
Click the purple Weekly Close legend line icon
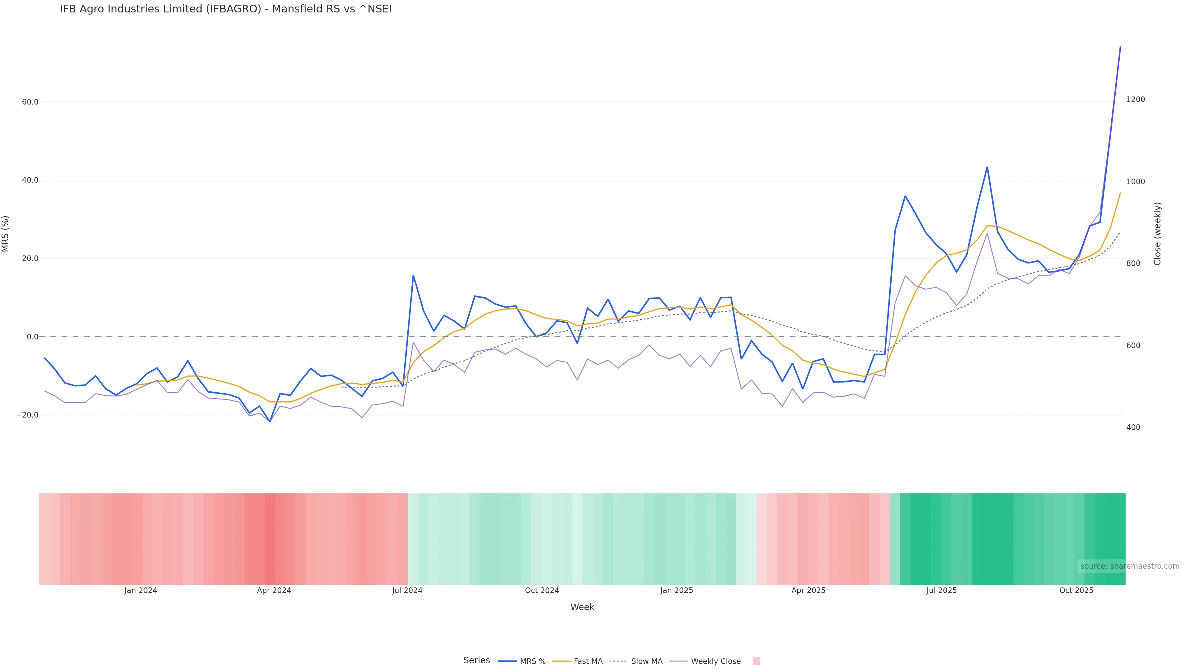pyautogui.click(x=679, y=661)
